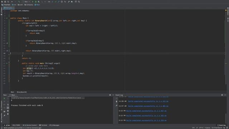Click the Build project hammer icon
Image resolution: width=229 pixels, height=129 pixels.
19,1
